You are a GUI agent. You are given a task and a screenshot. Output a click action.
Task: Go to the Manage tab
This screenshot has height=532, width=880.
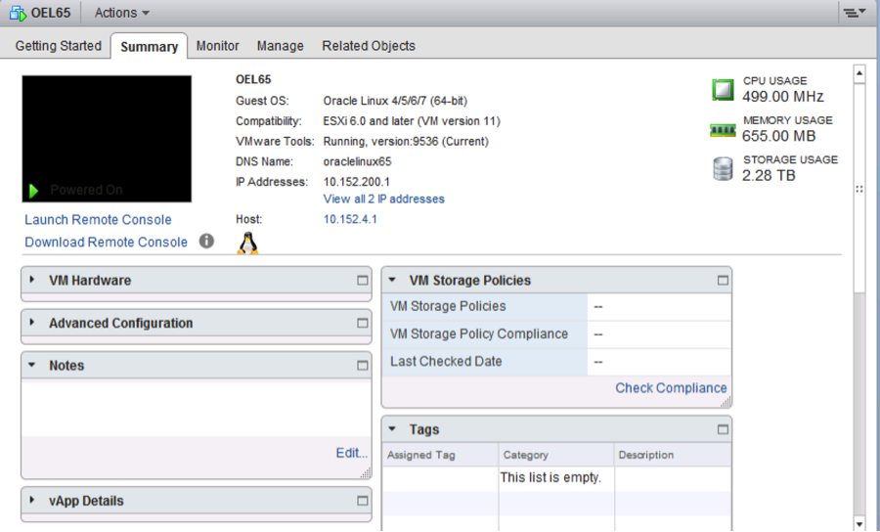coord(280,46)
